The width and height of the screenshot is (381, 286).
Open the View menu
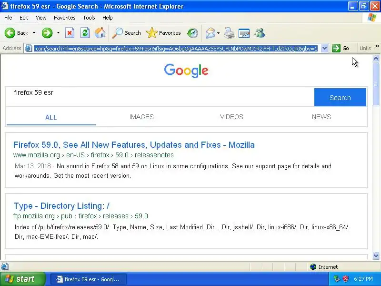point(41,18)
